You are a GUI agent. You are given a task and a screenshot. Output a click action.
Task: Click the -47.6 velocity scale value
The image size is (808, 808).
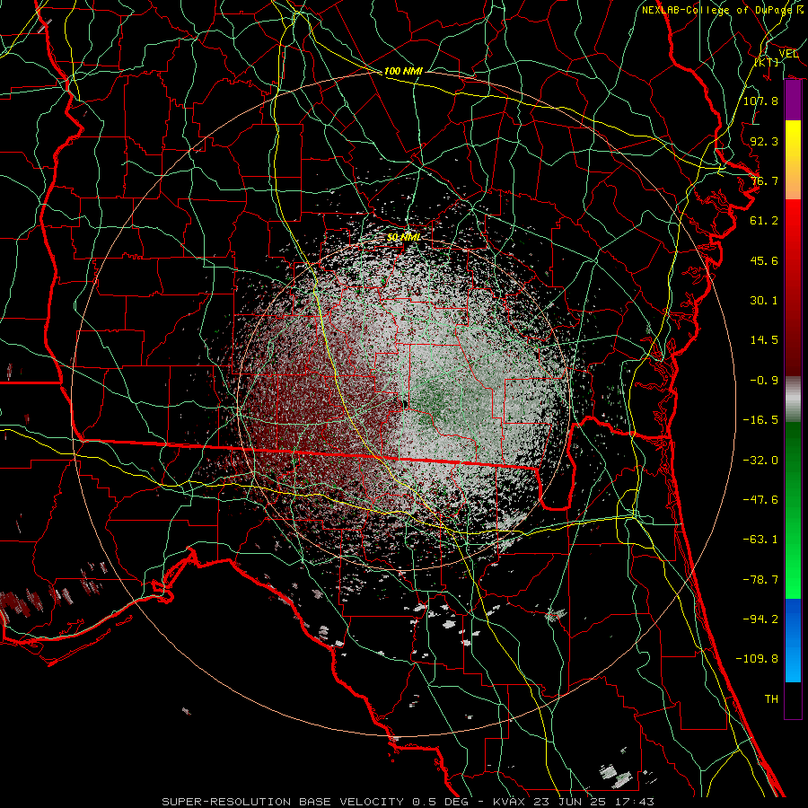760,500
